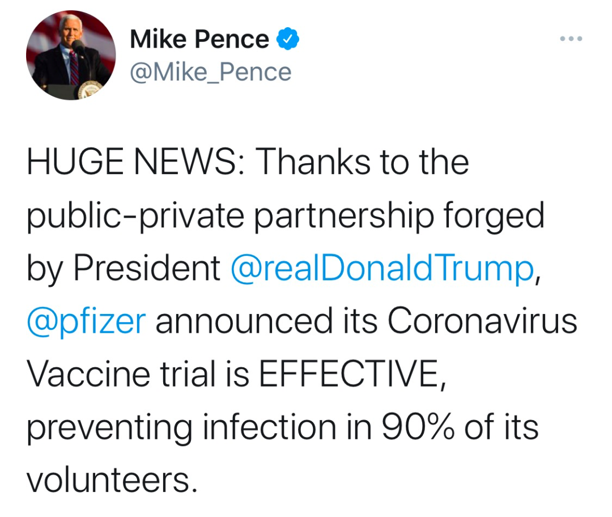
Task: Open the @pfizer mention link
Action: pos(86,323)
